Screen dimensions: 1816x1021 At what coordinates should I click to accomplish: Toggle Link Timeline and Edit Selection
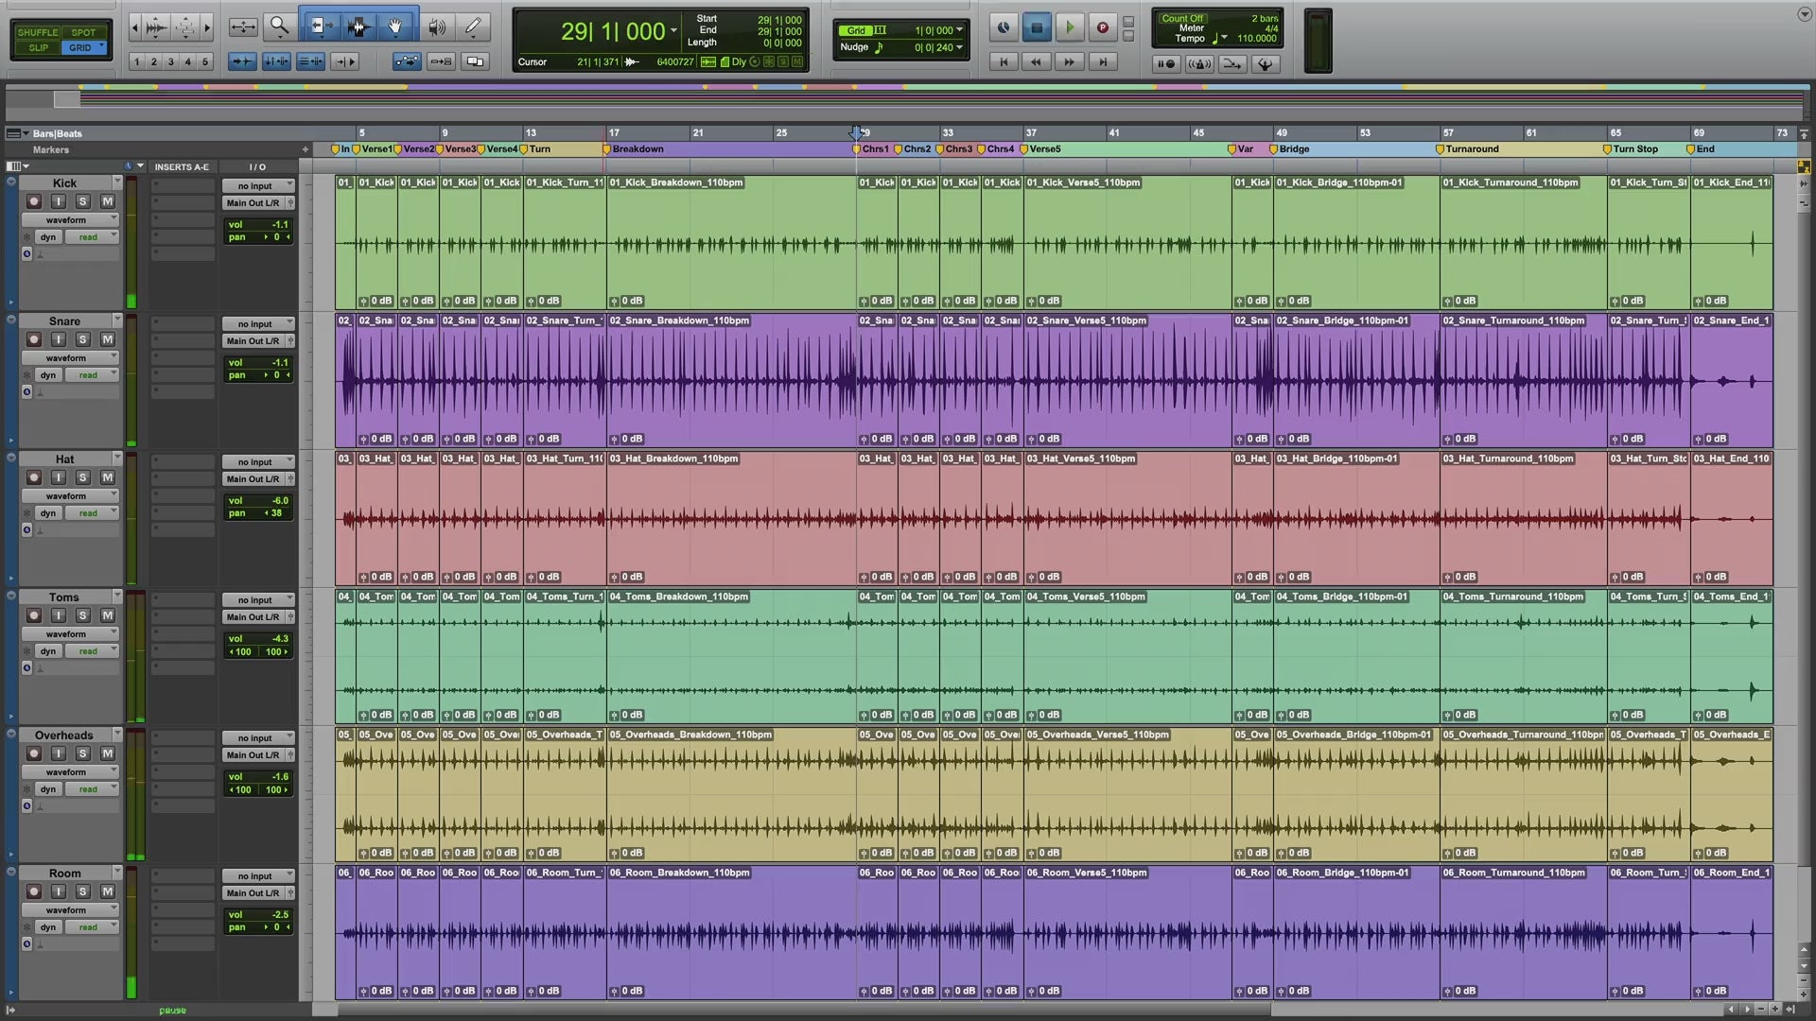pos(276,61)
